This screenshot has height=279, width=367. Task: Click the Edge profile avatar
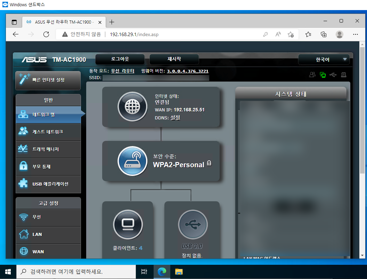(340, 34)
